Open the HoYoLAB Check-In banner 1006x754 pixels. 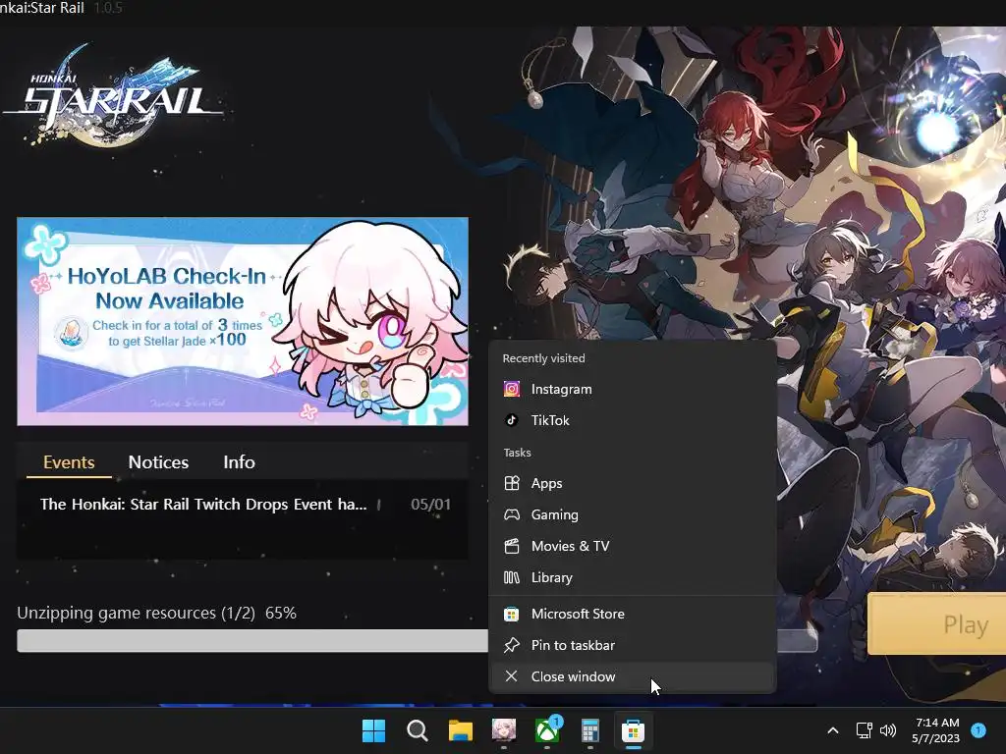coord(243,321)
